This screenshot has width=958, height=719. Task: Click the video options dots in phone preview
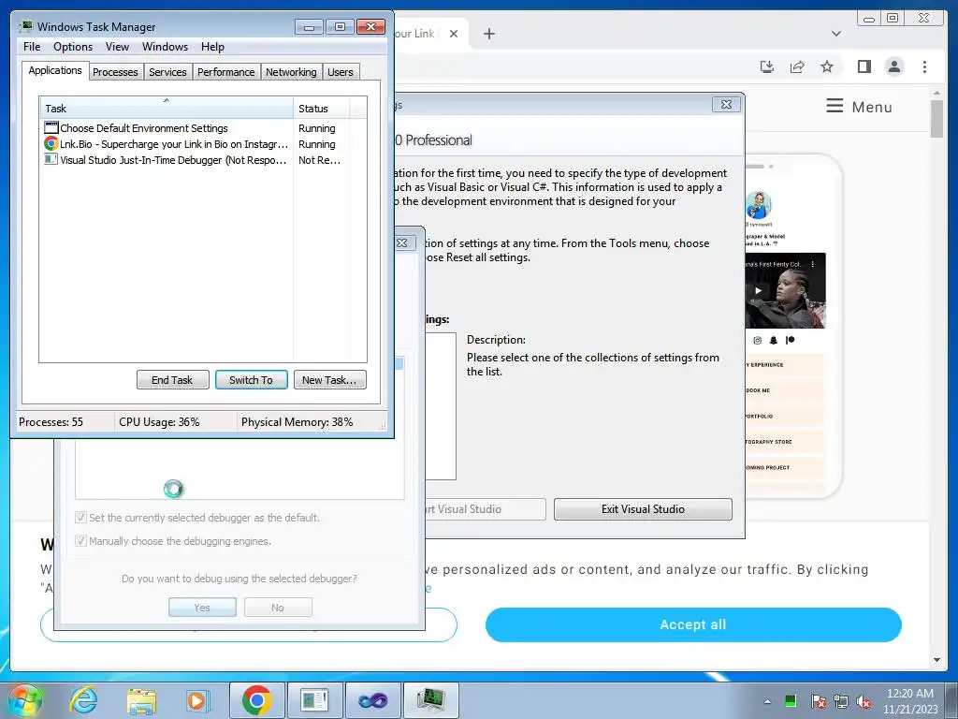pyautogui.click(x=813, y=264)
